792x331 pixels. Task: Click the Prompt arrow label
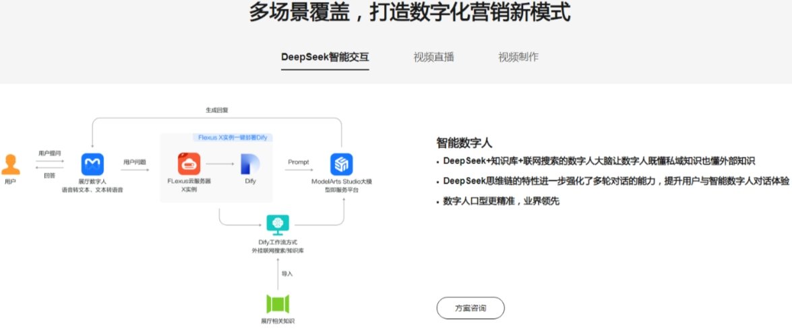tap(299, 162)
